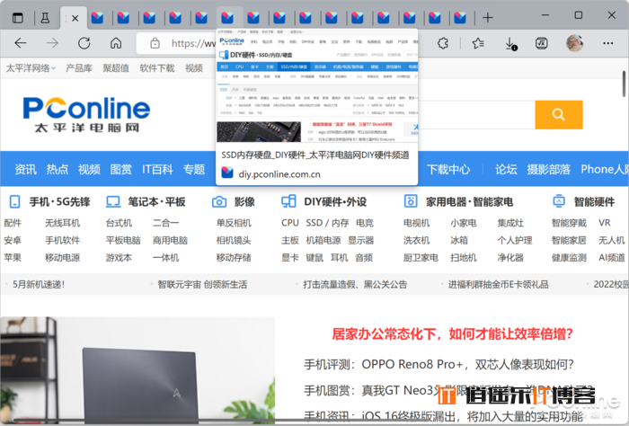The image size is (629, 426).
Task: Open the 游戏本 link
Action: [119, 258]
